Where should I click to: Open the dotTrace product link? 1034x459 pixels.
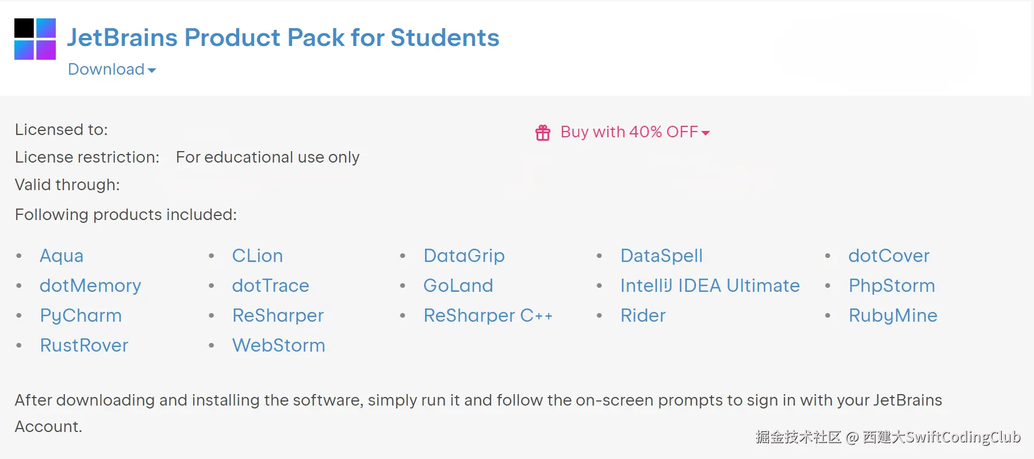(270, 286)
